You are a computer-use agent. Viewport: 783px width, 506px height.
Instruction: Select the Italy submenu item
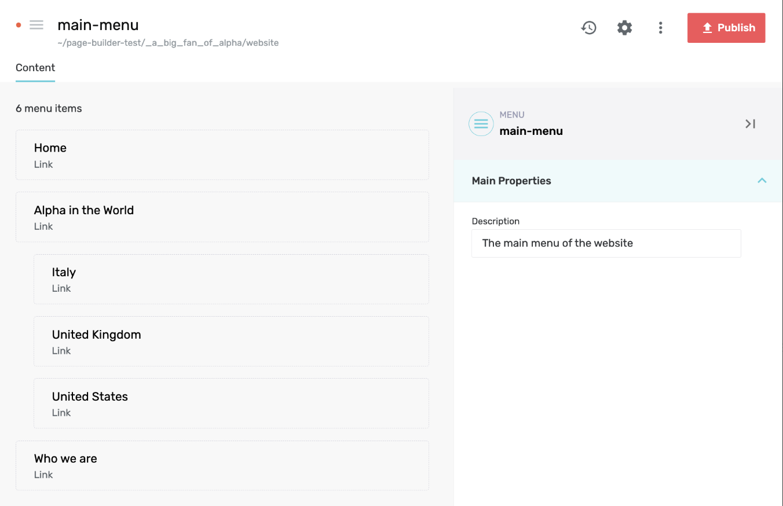231,279
